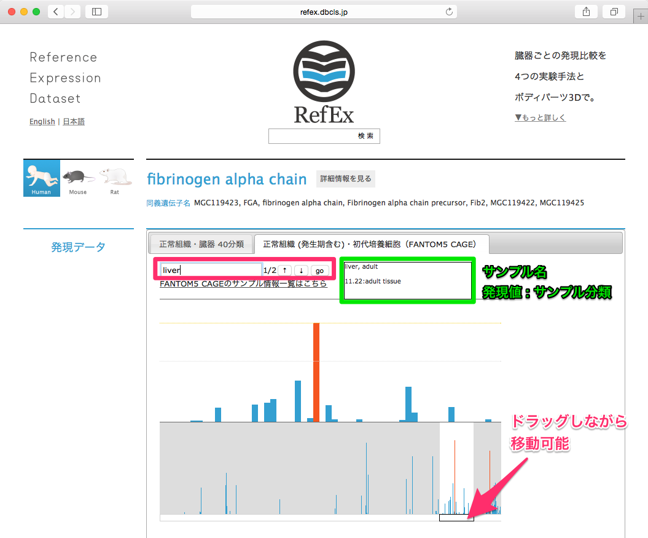
Task: Click the fibrinogen alpha chain title
Action: point(227,179)
